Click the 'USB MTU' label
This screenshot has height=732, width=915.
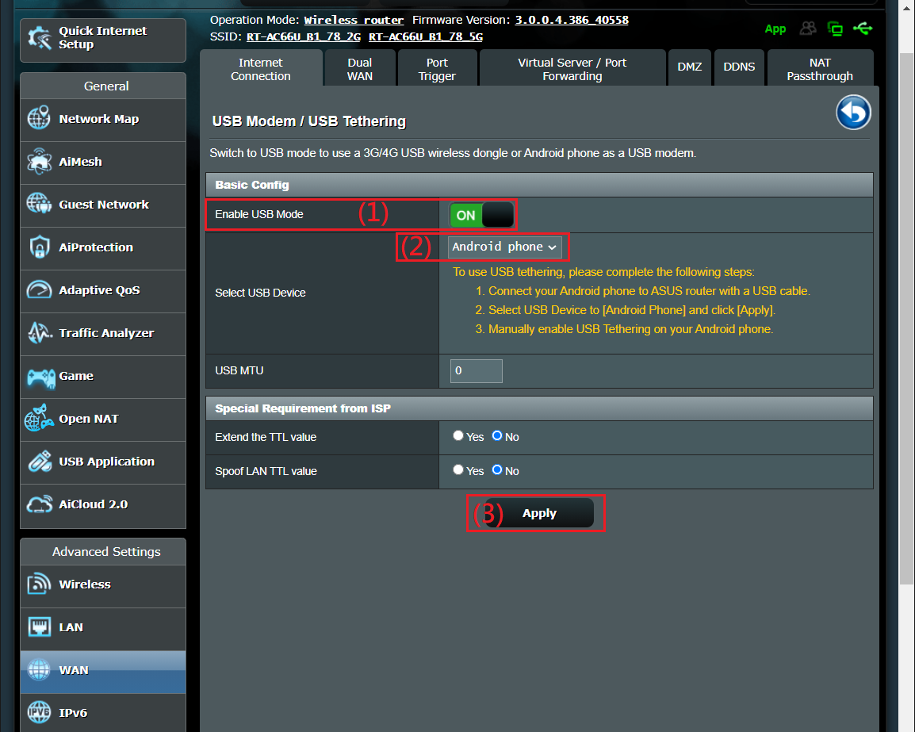point(239,370)
